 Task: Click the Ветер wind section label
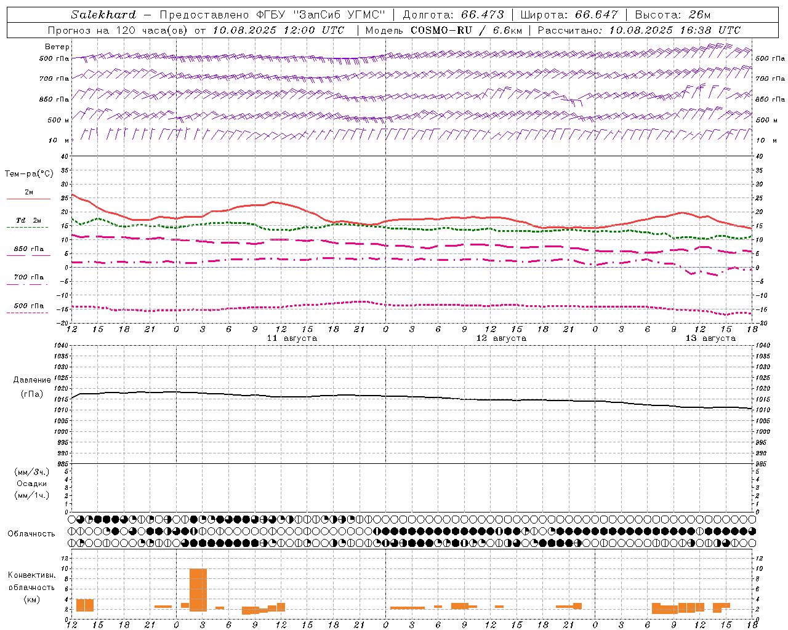point(57,47)
